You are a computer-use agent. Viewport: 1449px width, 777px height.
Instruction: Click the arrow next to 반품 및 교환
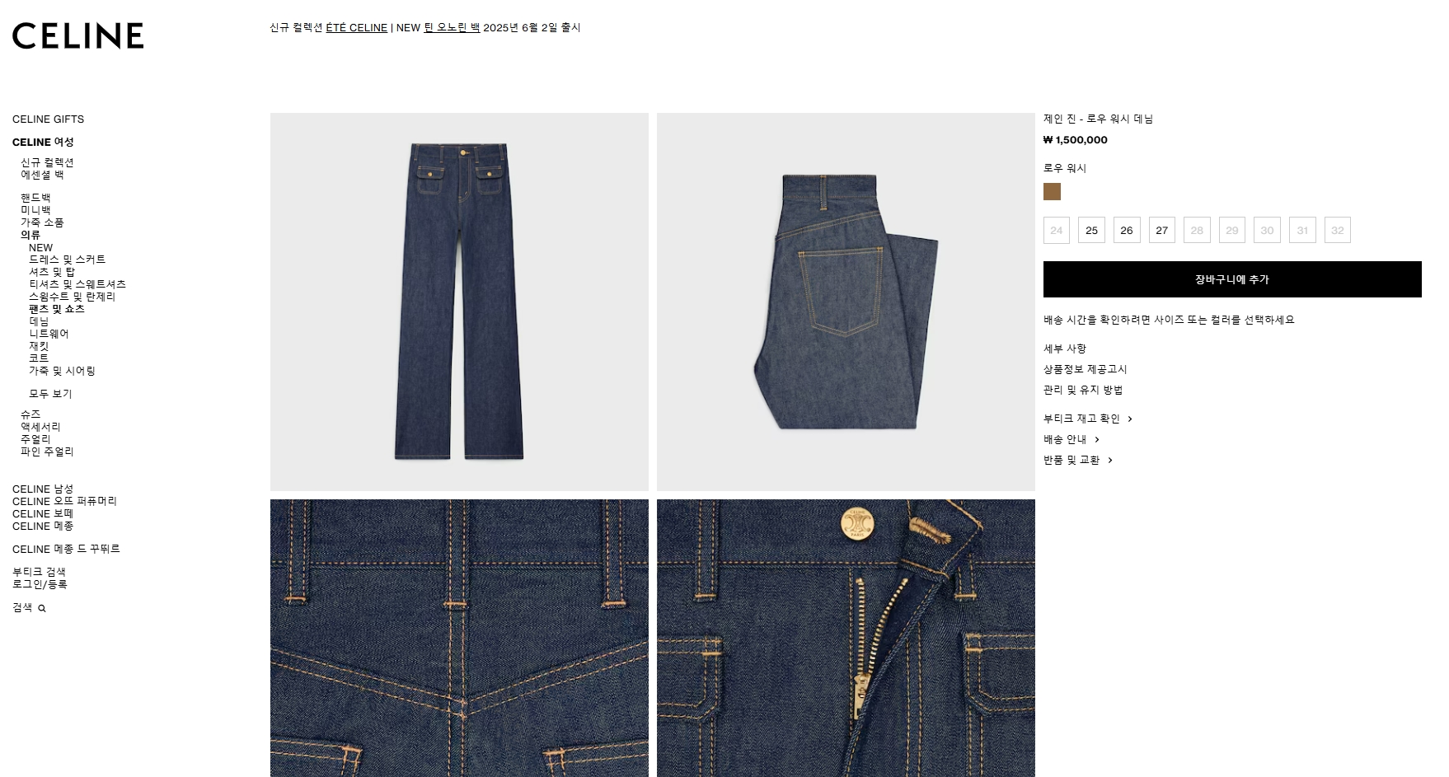point(1110,461)
